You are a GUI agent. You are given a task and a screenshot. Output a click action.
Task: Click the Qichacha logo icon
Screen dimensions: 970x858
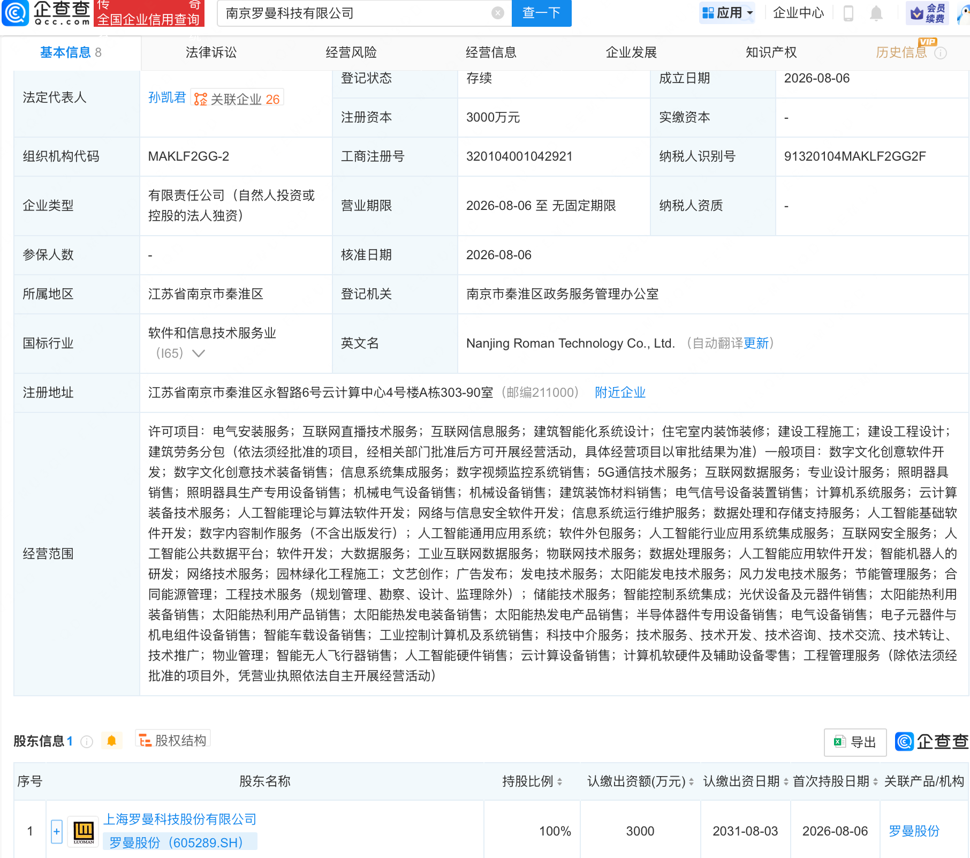pyautogui.click(x=15, y=13)
